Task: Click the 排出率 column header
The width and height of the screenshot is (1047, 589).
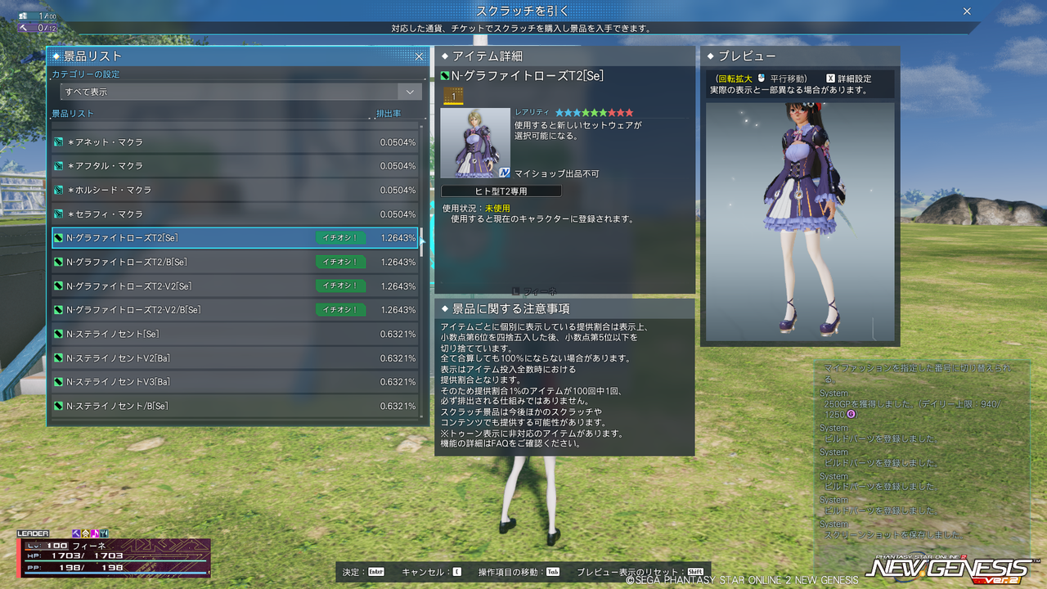Action: click(x=389, y=114)
